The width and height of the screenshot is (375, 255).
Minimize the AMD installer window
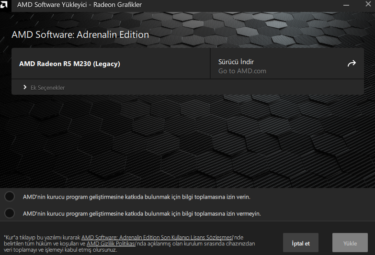coord(346,5)
